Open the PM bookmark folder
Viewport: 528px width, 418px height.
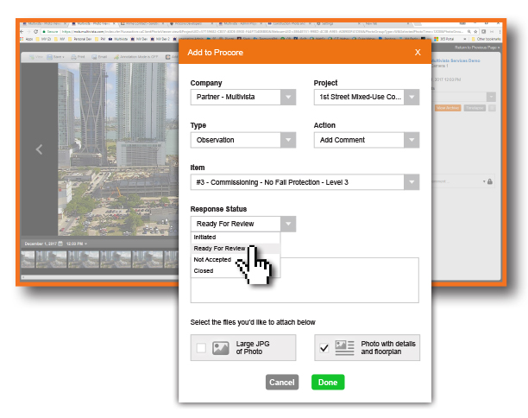tap(101, 39)
